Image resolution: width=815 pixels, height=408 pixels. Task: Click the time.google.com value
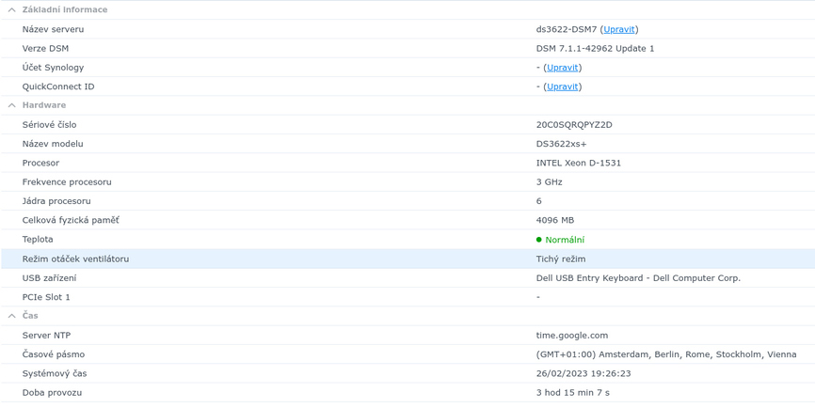[572, 336]
